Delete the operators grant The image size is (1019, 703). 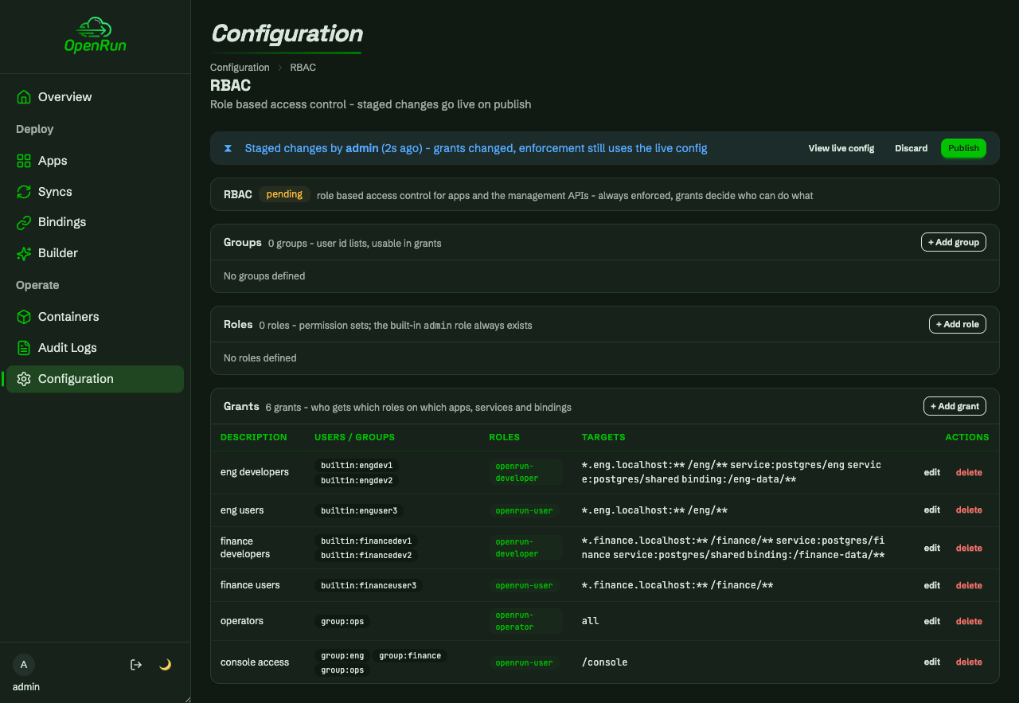click(969, 621)
